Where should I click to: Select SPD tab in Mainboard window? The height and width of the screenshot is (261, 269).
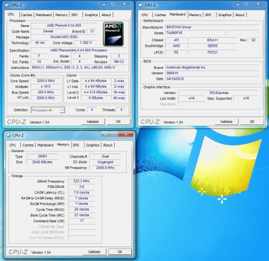point(208,15)
